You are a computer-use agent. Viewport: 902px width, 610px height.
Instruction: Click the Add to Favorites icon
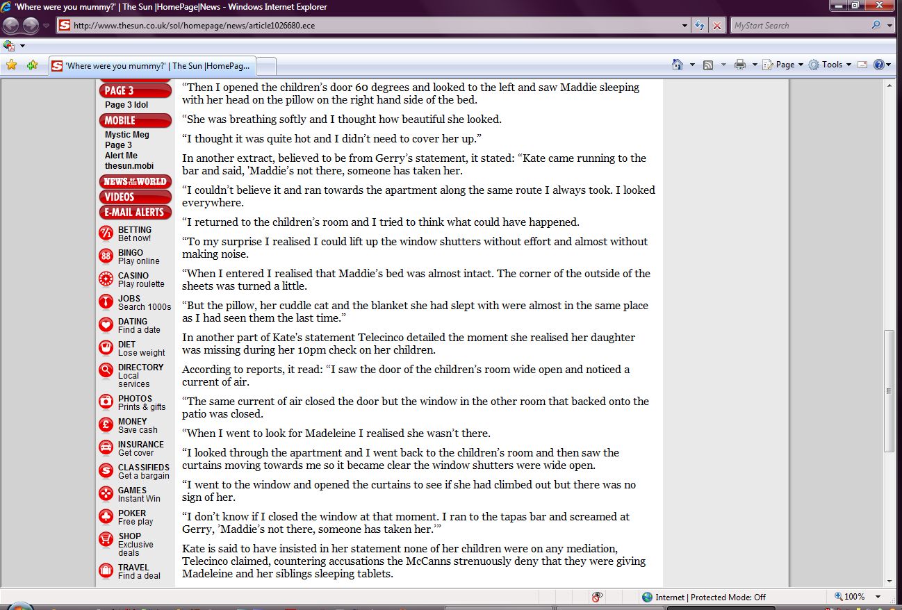point(32,65)
